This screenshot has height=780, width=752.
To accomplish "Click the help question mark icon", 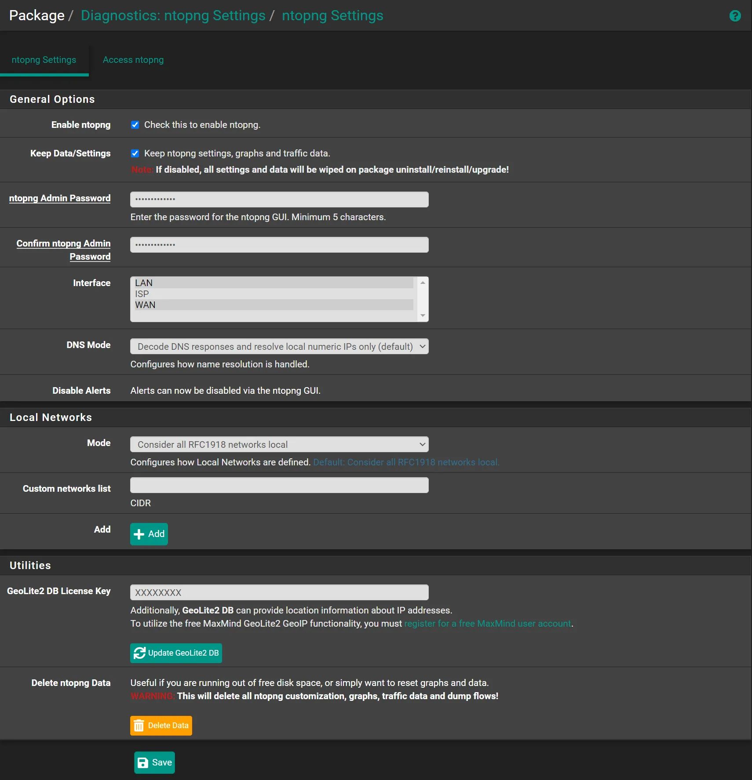I will [735, 16].
